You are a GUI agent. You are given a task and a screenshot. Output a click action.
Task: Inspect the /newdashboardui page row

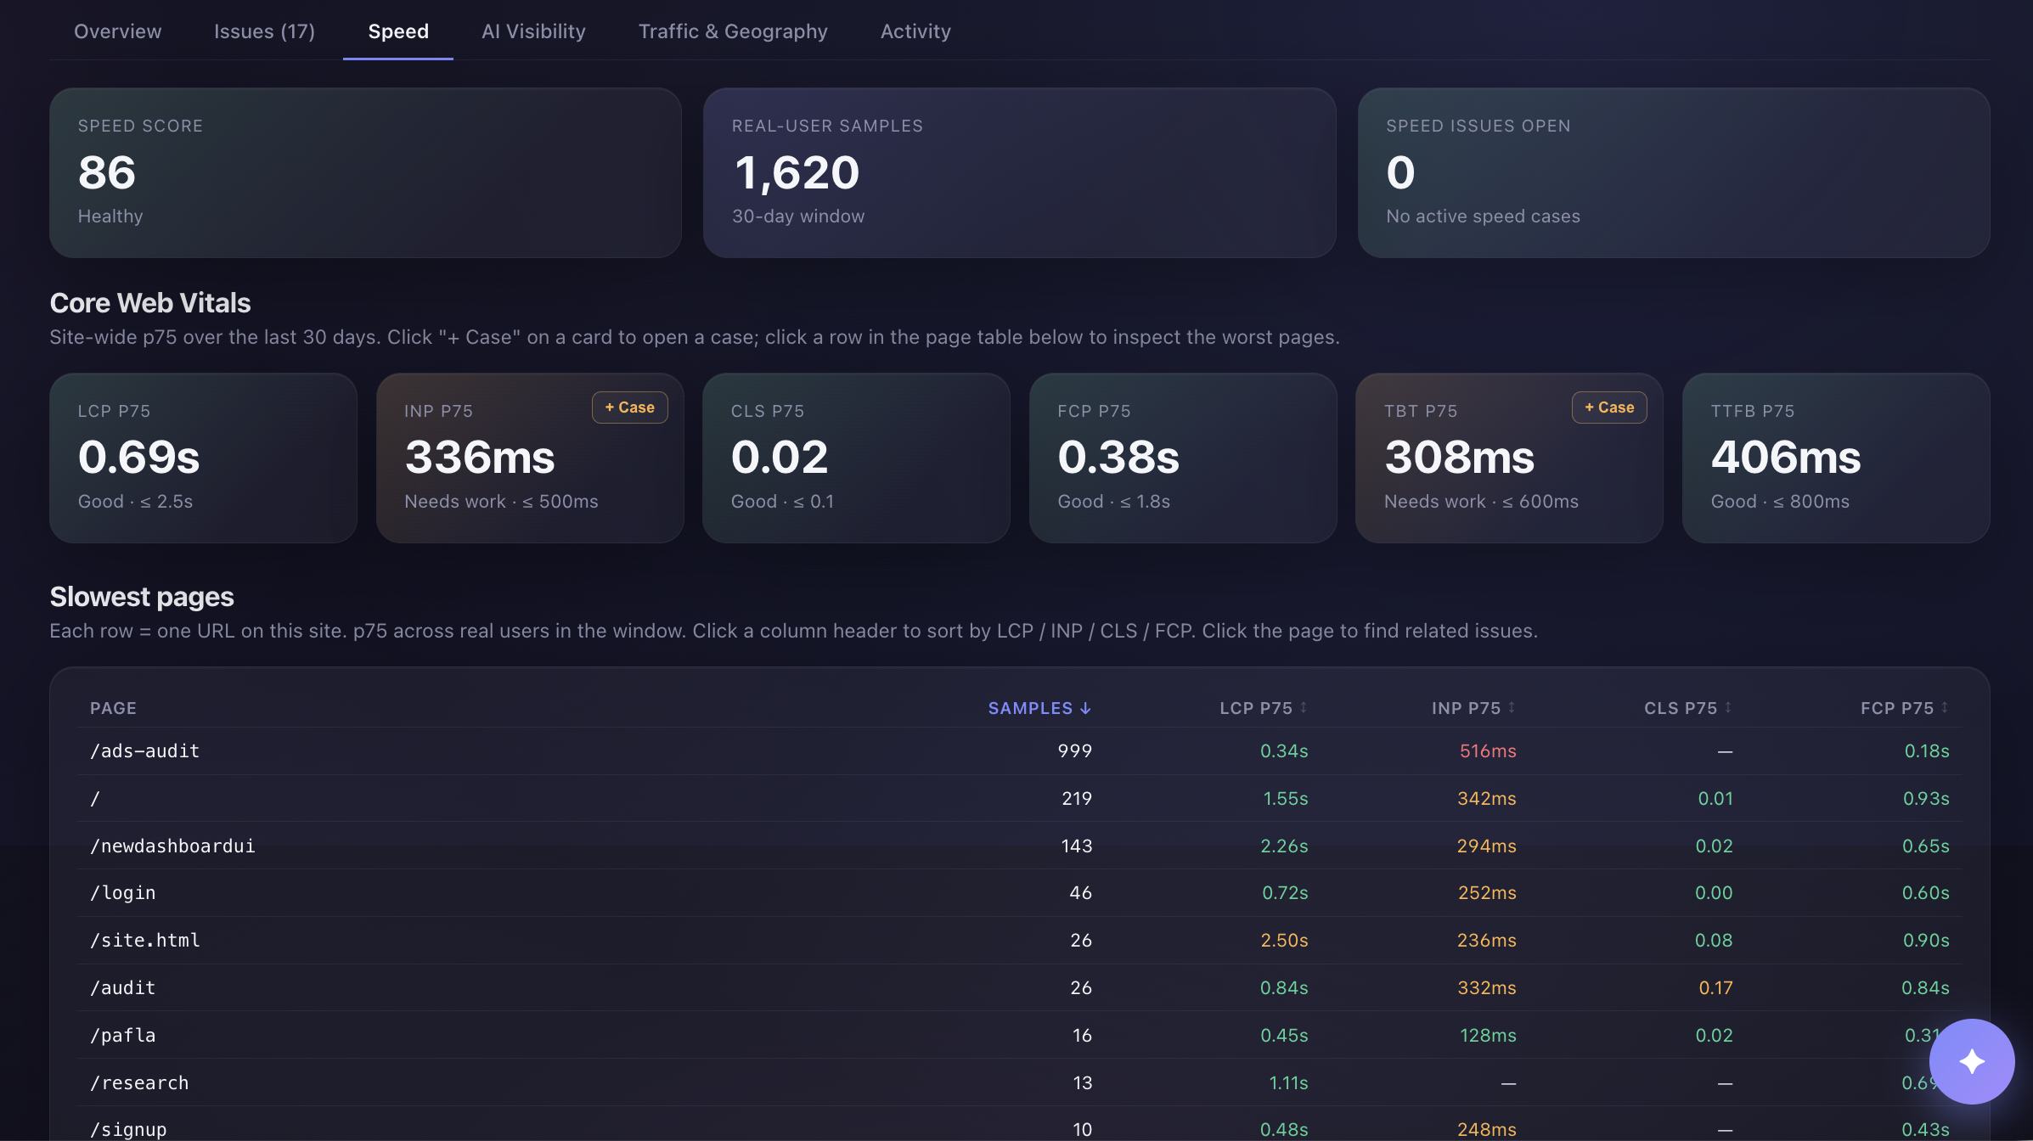(x=1019, y=846)
